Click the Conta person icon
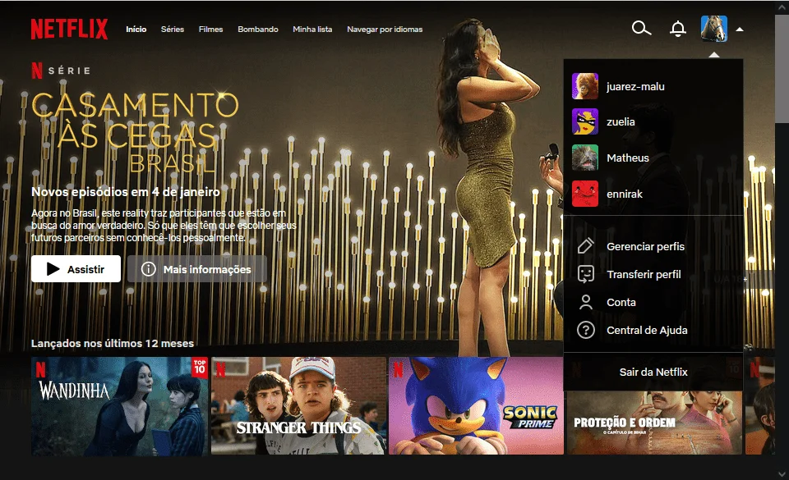 (x=586, y=302)
